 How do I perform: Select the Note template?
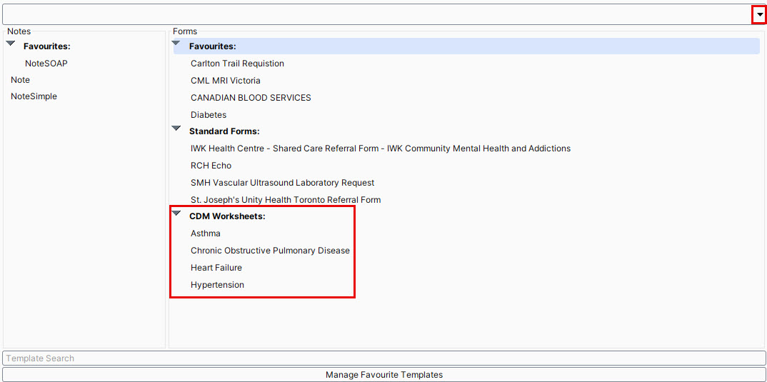point(21,80)
